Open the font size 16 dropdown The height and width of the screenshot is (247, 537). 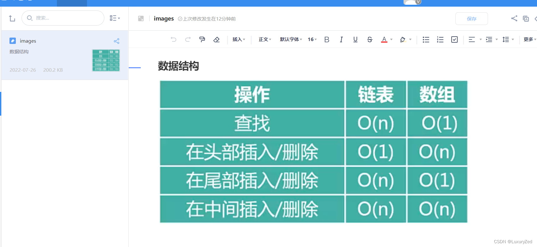click(x=312, y=39)
